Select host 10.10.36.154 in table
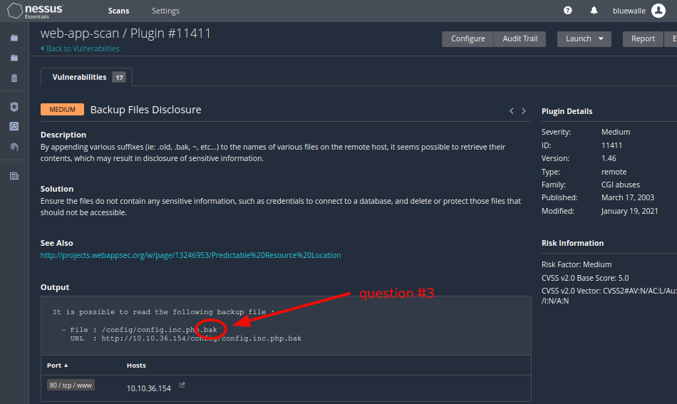 (x=149, y=388)
